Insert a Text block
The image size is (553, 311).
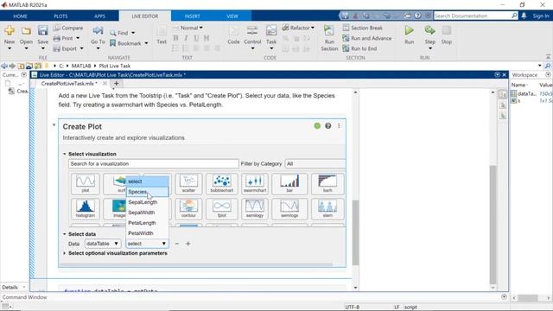162,35
